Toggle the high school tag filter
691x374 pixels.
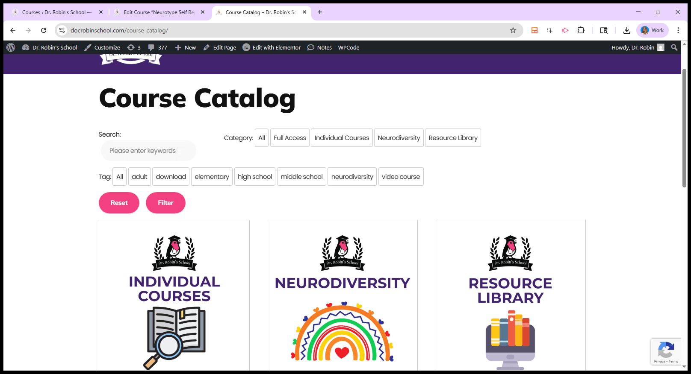[255, 177]
